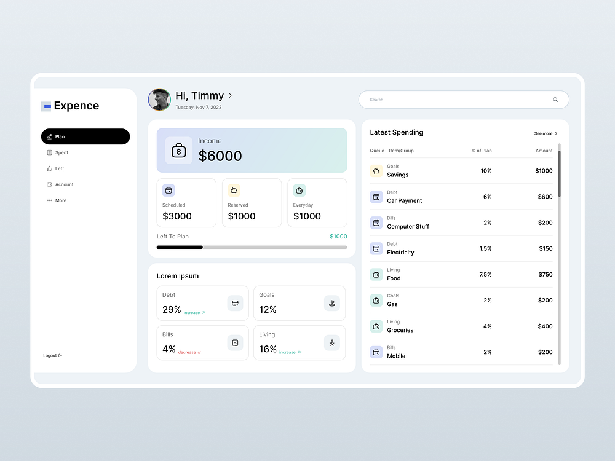Image resolution: width=615 pixels, height=461 pixels.
Task: Select the Left thumbs-up icon
Action: coord(49,168)
